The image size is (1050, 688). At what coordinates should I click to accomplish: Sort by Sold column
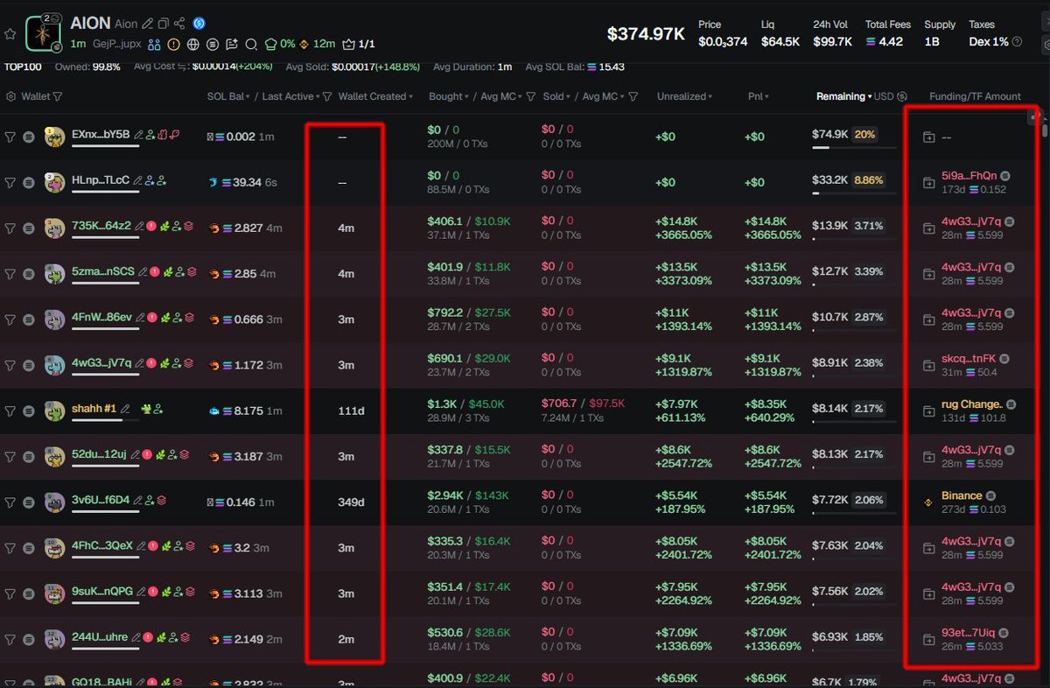coord(556,96)
